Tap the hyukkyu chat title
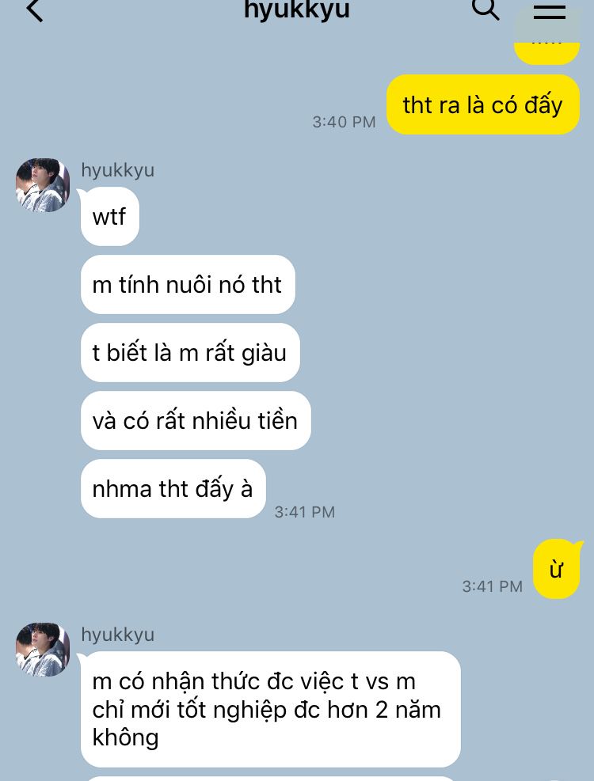Viewport: 594px width, 781px height. (x=297, y=9)
